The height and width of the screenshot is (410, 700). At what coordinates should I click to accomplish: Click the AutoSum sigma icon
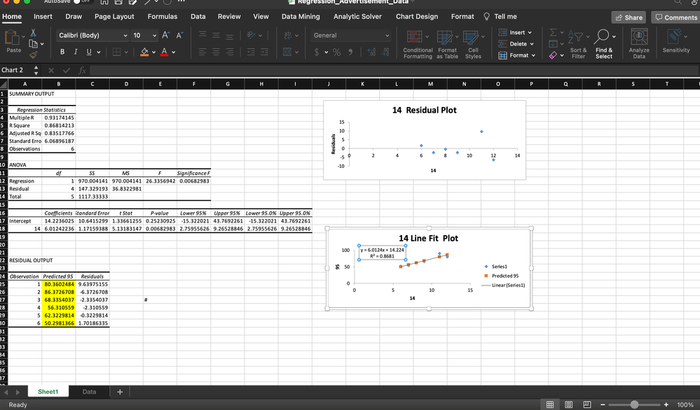553,32
